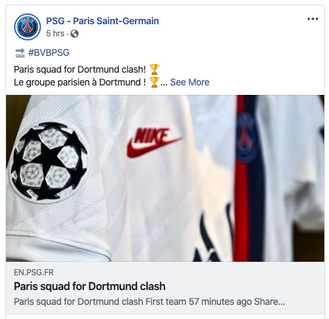Click the French Le groupe parisien line

click(80, 82)
